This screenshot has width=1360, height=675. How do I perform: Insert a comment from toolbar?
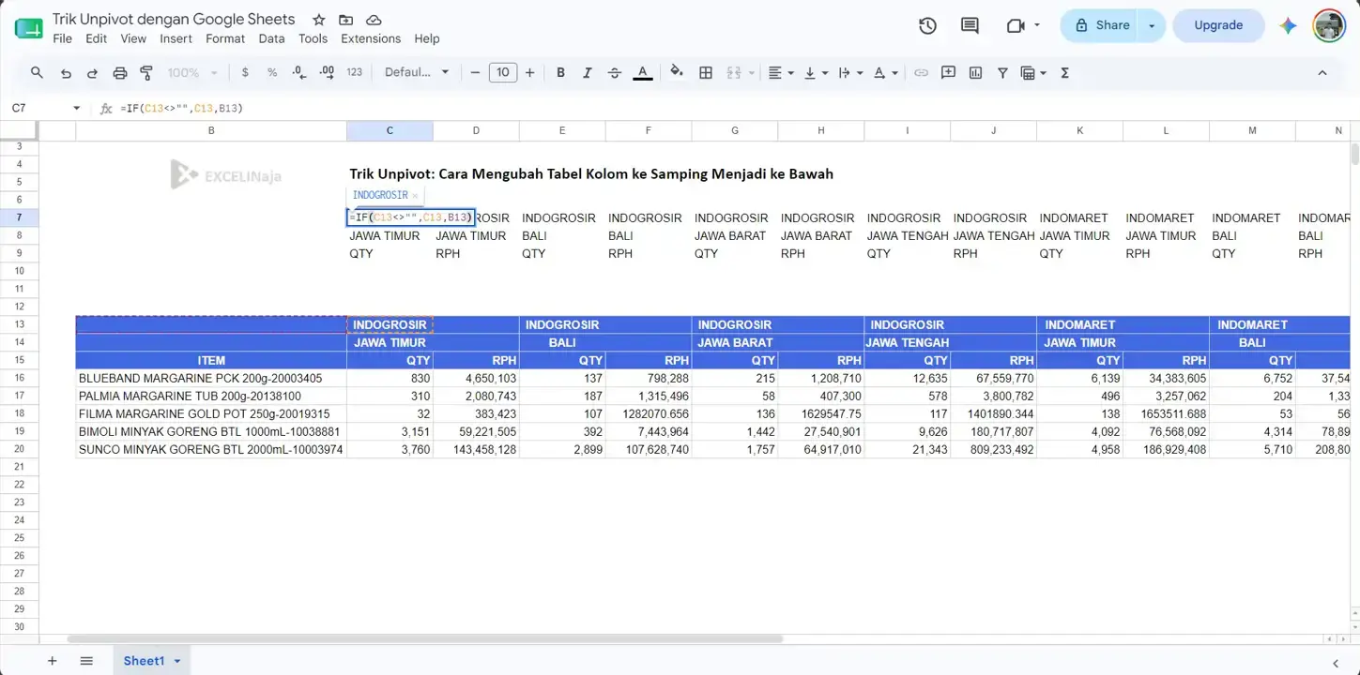pos(948,72)
